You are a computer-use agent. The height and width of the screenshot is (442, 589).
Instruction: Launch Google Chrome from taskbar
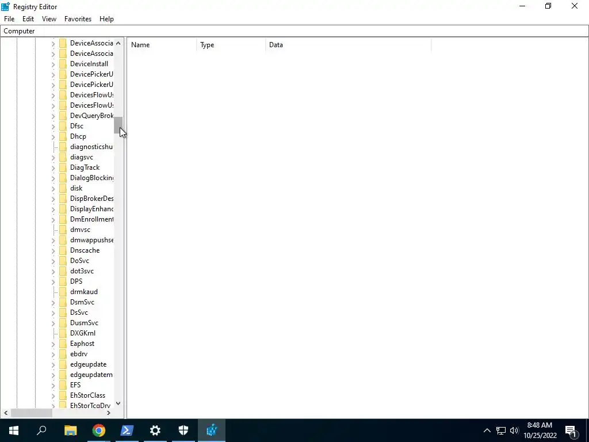coord(99,430)
